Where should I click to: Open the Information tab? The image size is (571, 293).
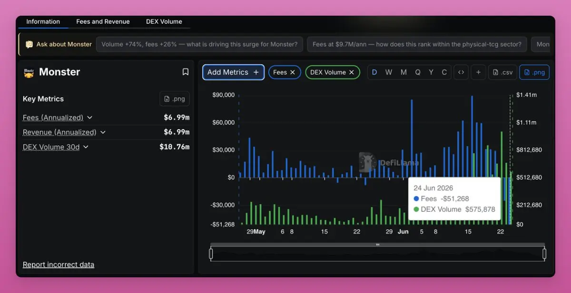43,21
